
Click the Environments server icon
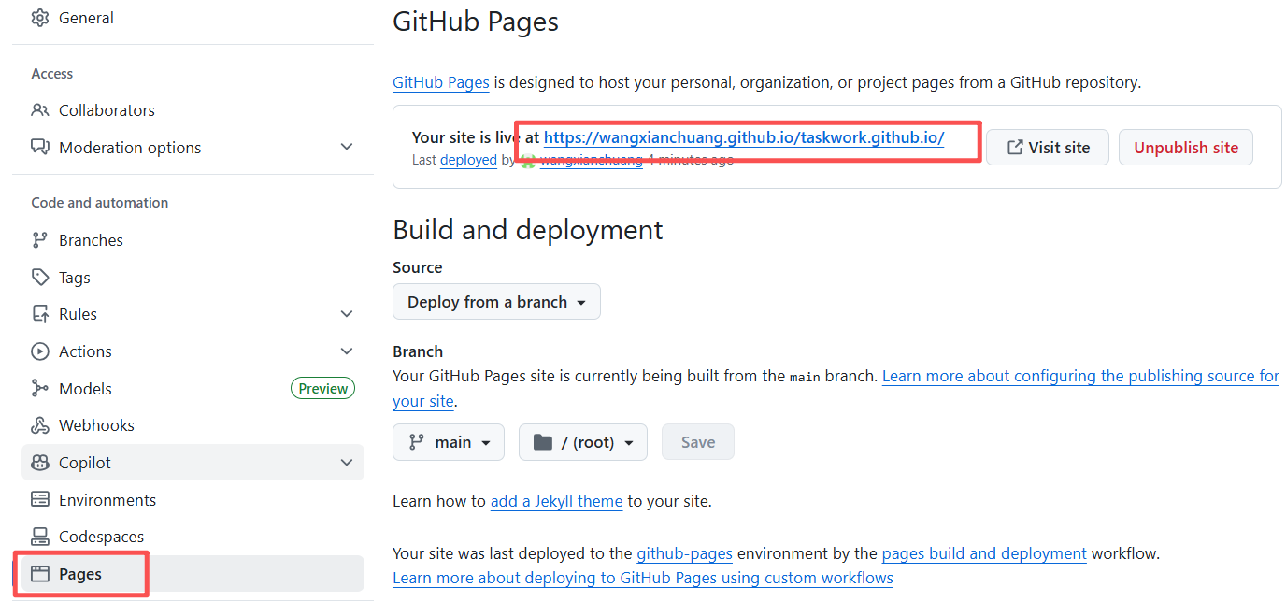coord(40,500)
